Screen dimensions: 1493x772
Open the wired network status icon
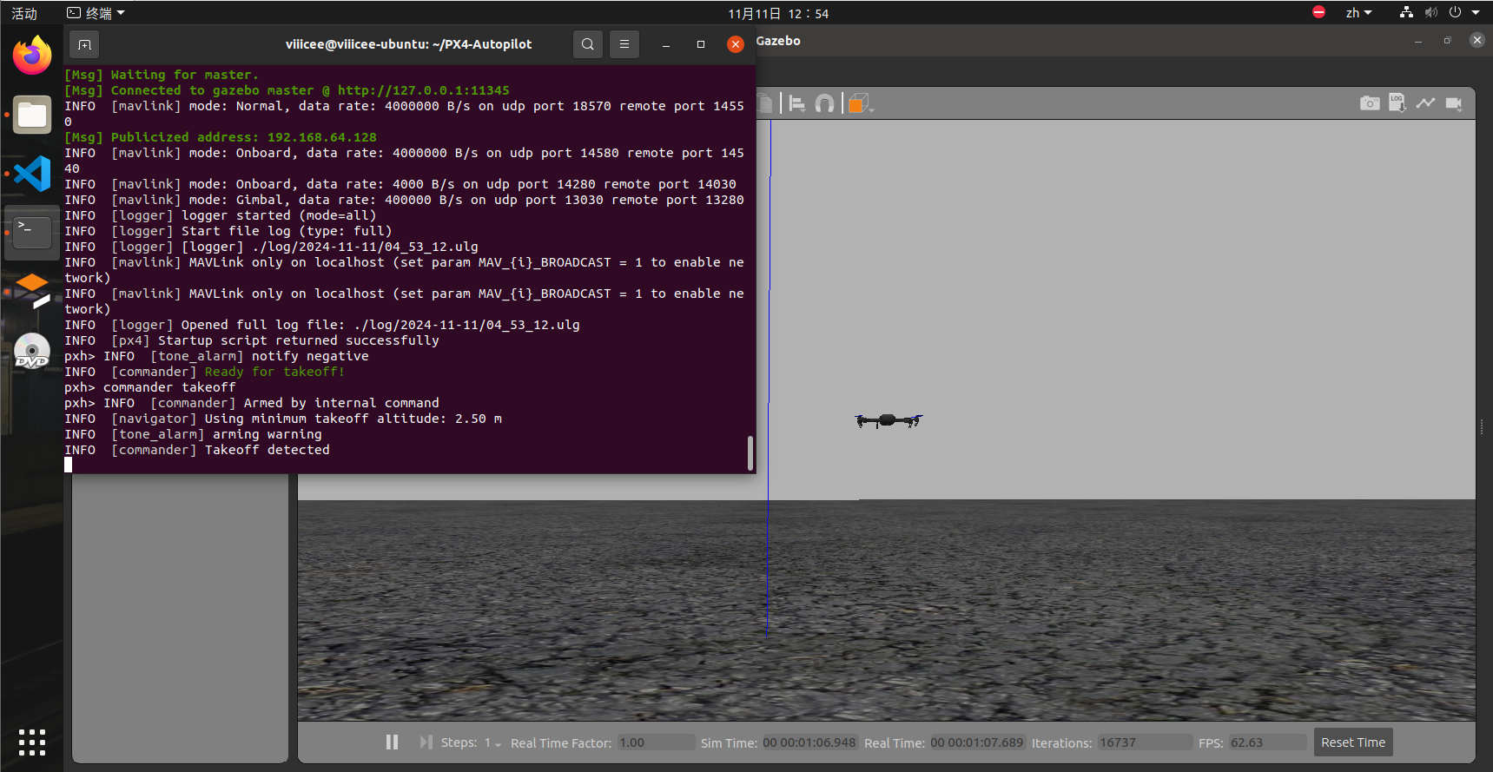(1406, 12)
